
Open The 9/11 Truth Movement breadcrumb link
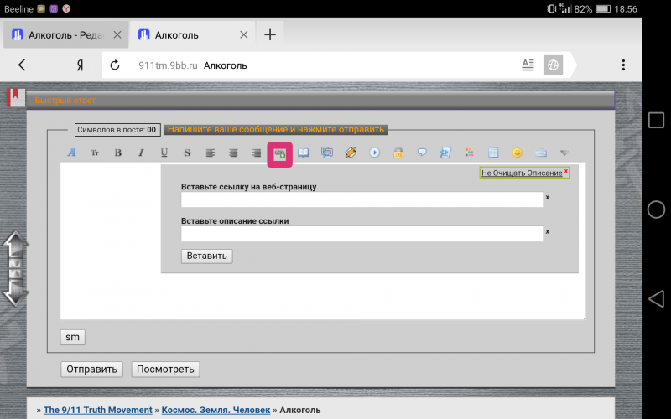[98, 410]
